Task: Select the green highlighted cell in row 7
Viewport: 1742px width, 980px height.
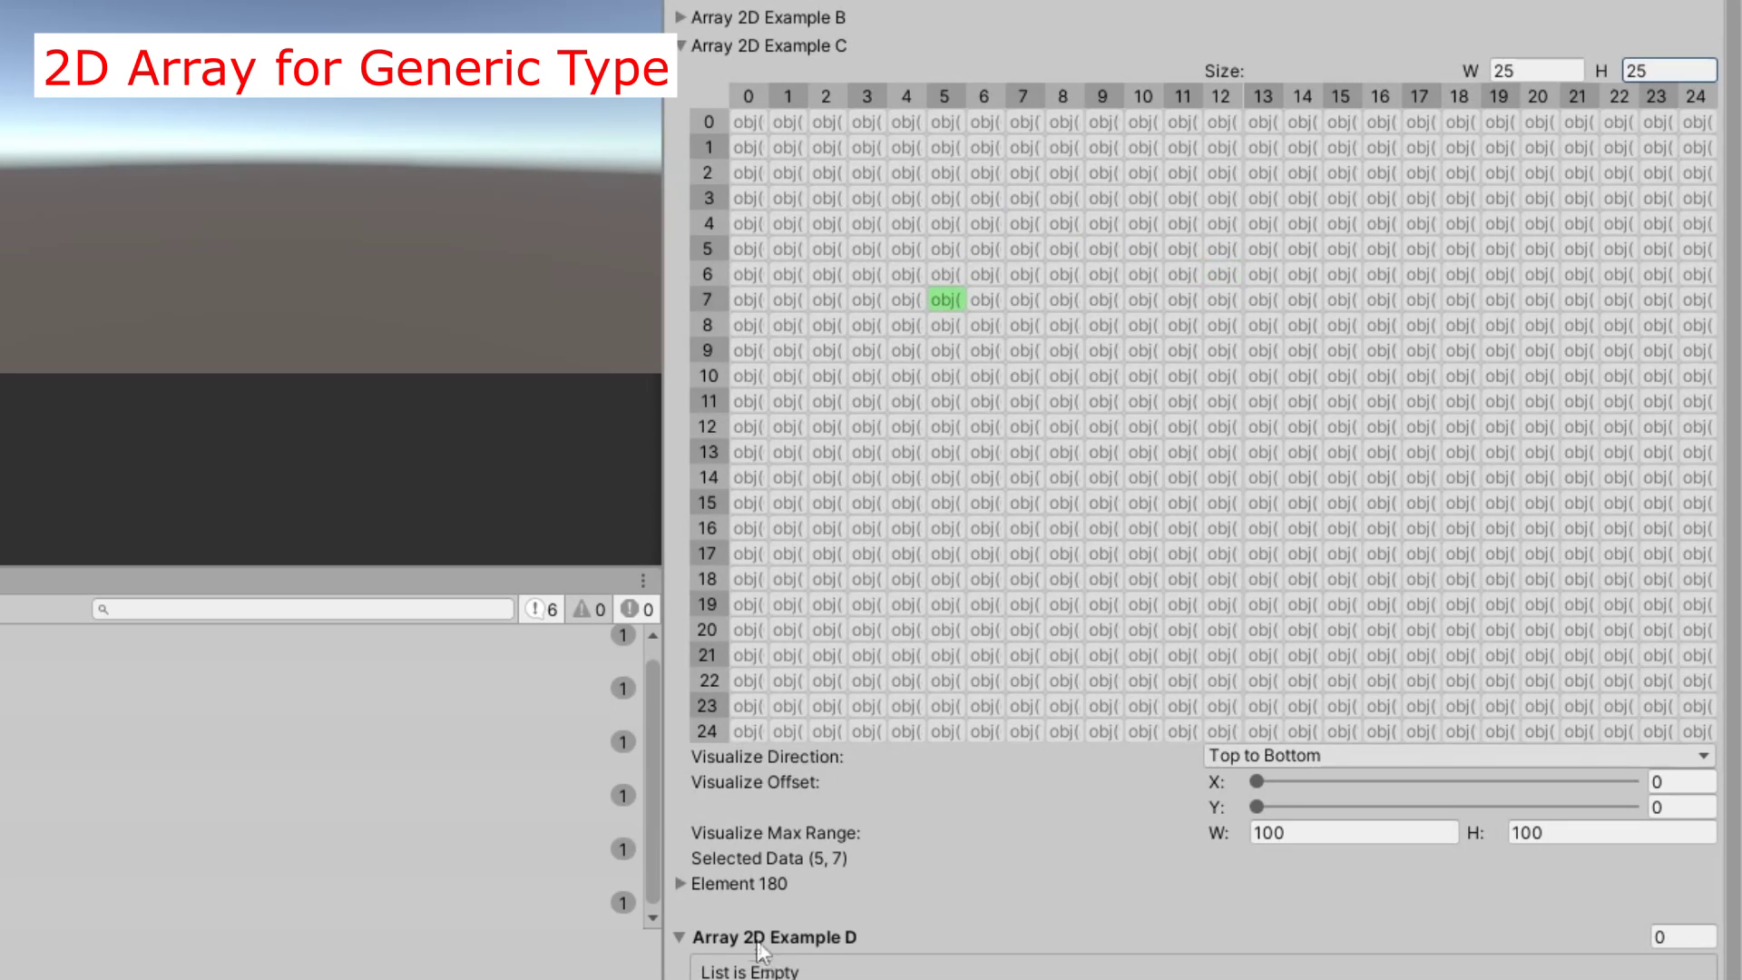Action: (x=945, y=299)
